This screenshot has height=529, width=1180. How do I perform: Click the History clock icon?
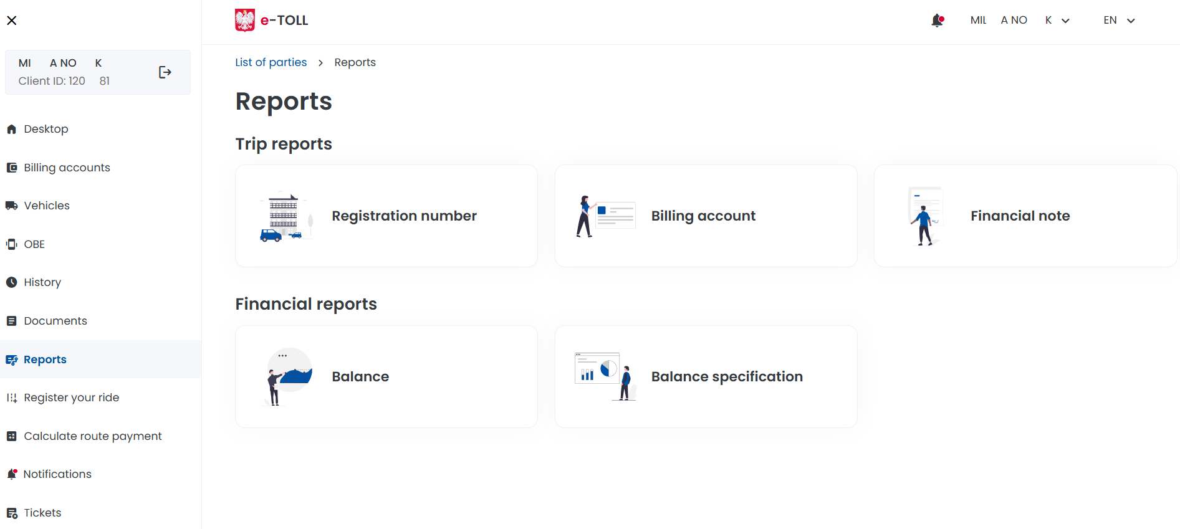12,282
